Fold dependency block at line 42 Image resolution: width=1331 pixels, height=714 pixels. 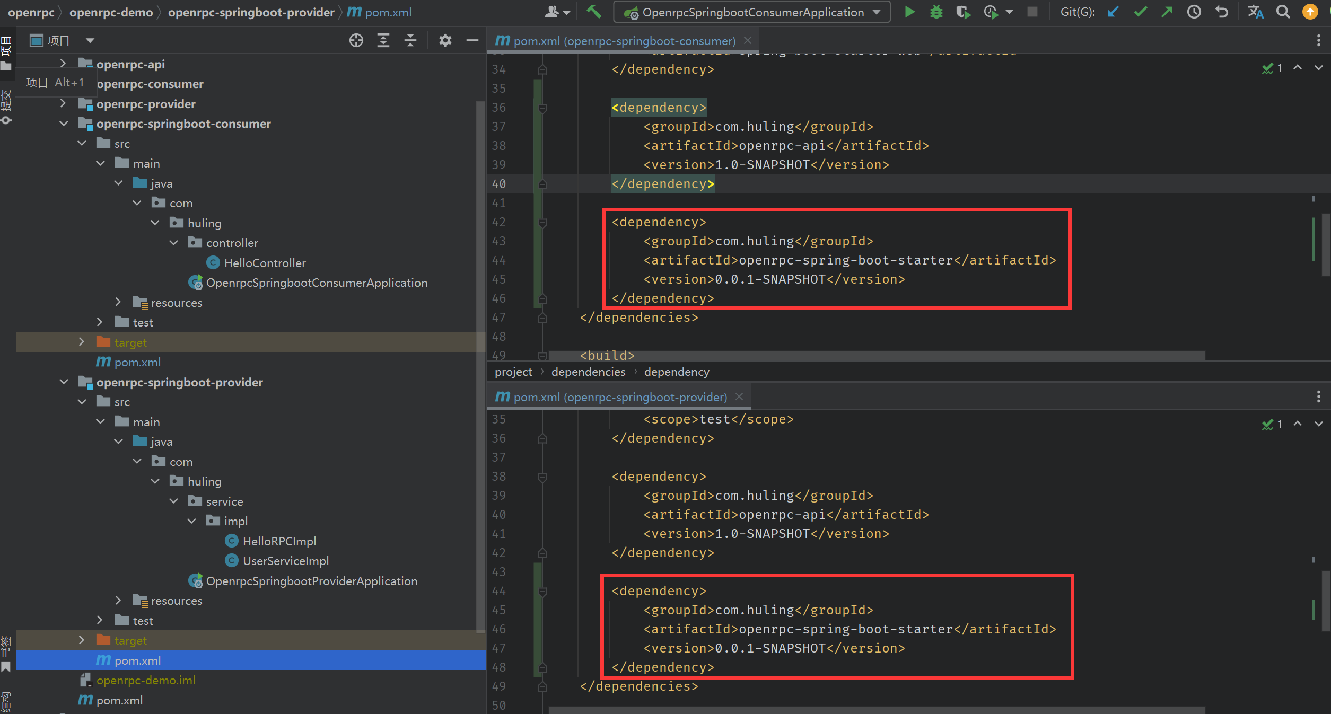(542, 222)
